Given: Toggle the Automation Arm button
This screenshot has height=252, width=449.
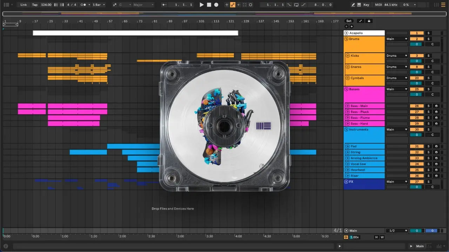Looking at the screenshot, I should coord(233,5).
